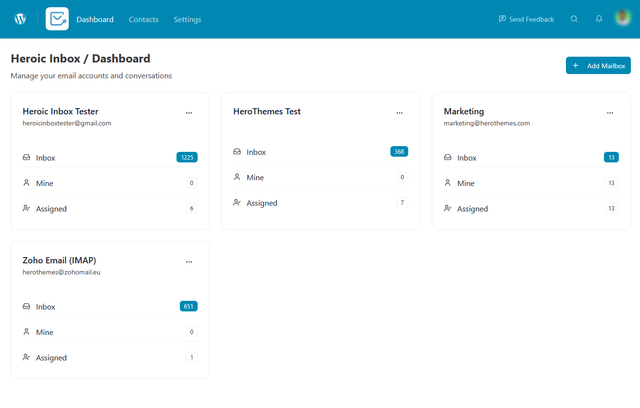
Task: Open notifications via the bell icon
Action: pos(599,19)
